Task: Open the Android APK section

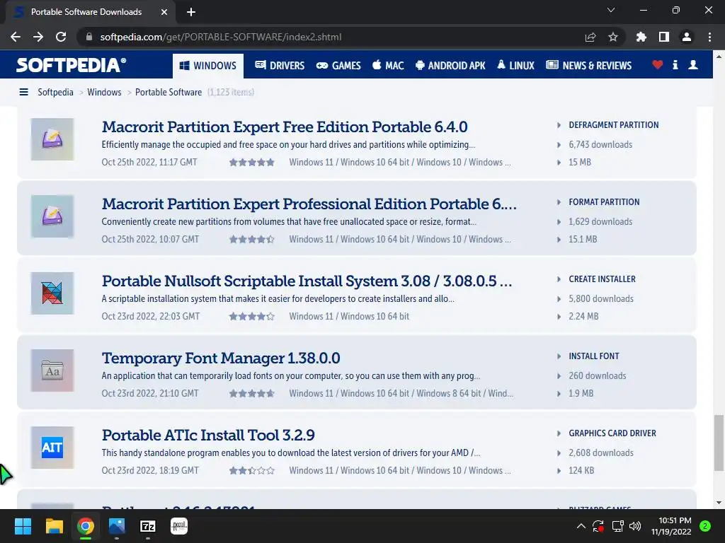Action: click(450, 66)
